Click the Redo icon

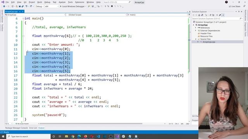31,7
